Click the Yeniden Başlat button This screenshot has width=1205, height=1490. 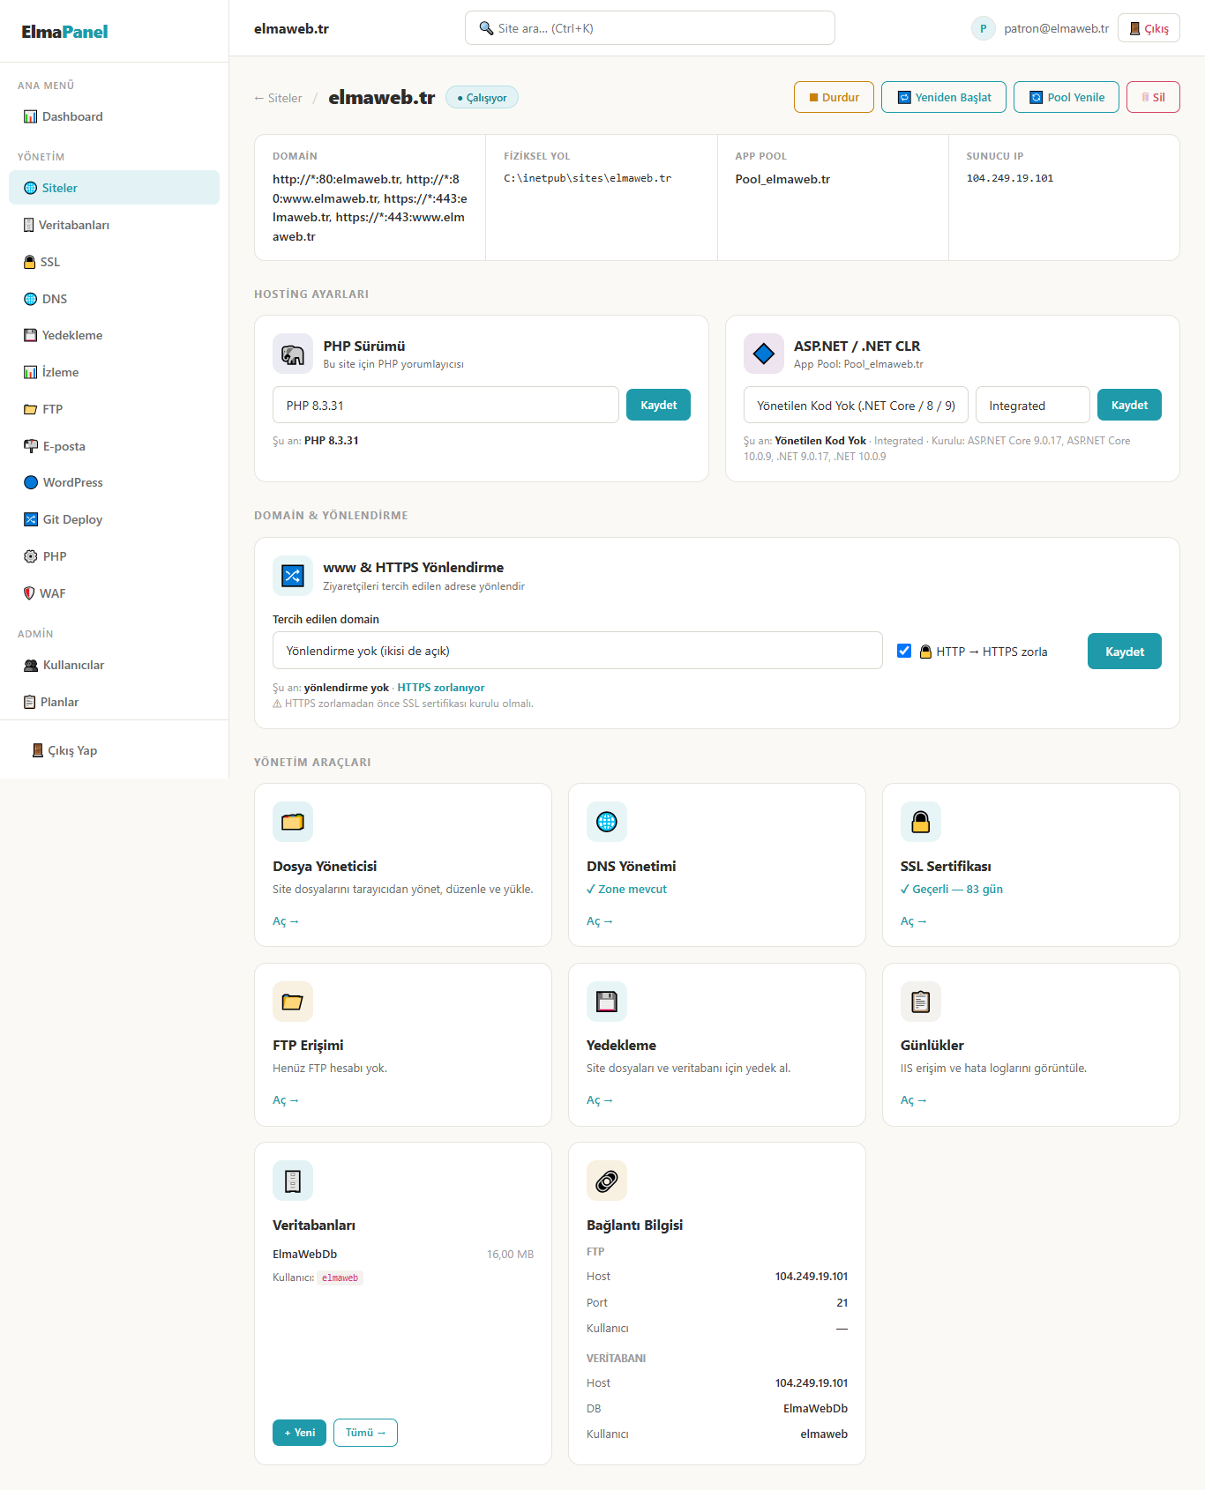944,97
